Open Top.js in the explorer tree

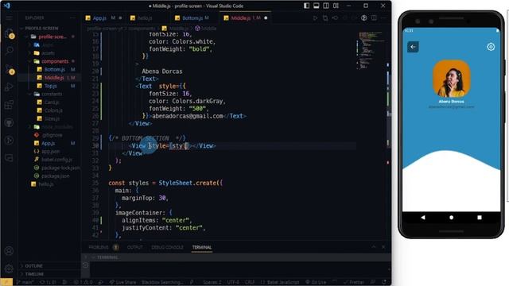[50, 86]
